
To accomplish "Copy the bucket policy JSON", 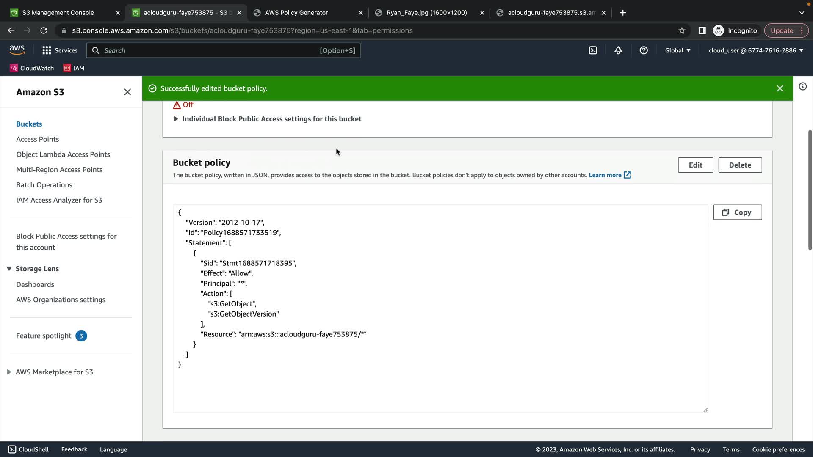I will (737, 212).
